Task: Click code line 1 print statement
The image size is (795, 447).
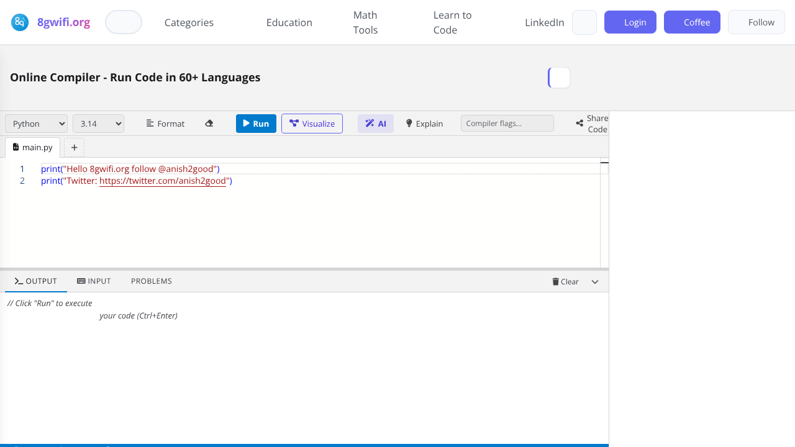Action: coord(130,169)
